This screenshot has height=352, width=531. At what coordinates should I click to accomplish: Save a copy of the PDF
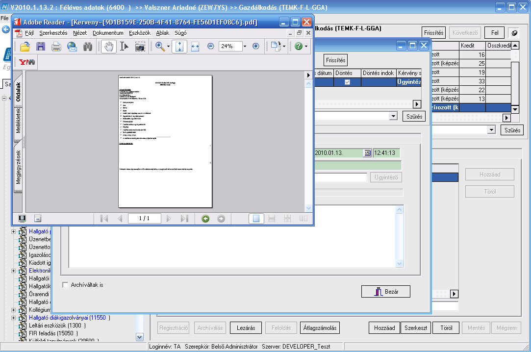click(x=41, y=47)
